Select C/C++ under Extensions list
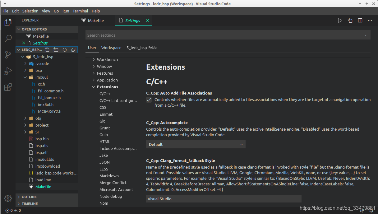This screenshot has width=378, height=214. [105, 94]
